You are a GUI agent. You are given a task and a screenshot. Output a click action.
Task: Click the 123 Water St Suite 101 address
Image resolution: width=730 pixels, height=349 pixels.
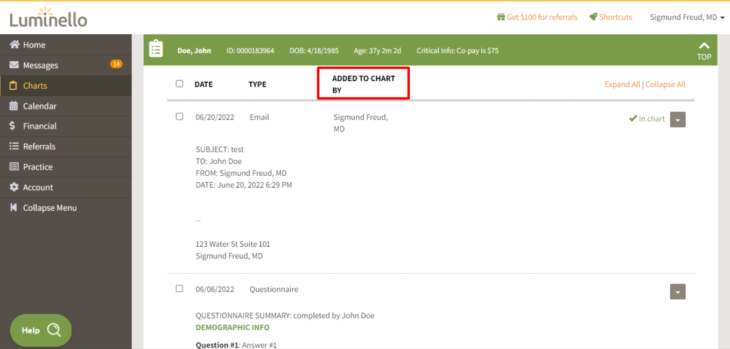coord(233,244)
